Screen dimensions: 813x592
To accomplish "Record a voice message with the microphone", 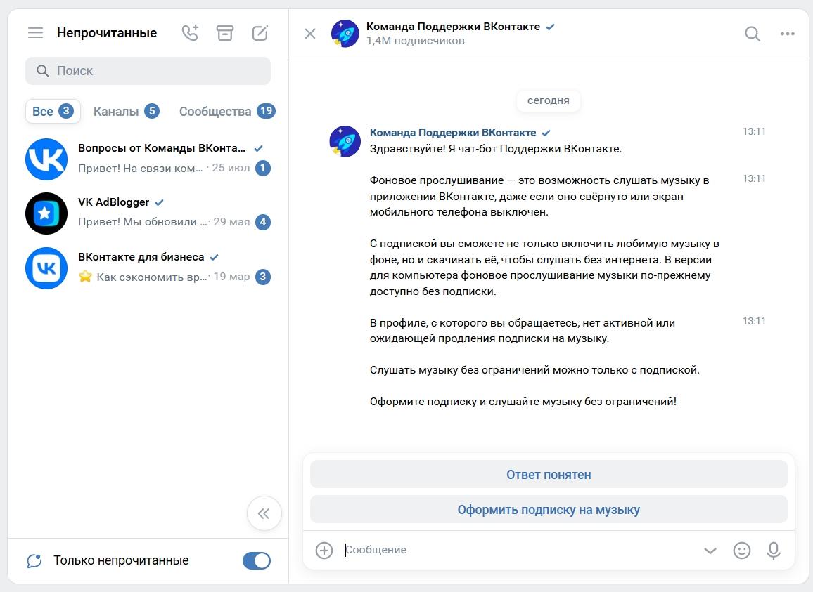I will (x=774, y=551).
